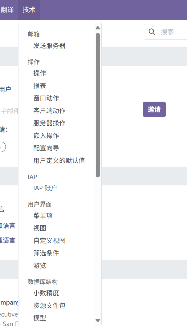Screen dimensions: 187x328
Task: Choose 窗口动作 menu entry
Action: [x=46, y=98]
